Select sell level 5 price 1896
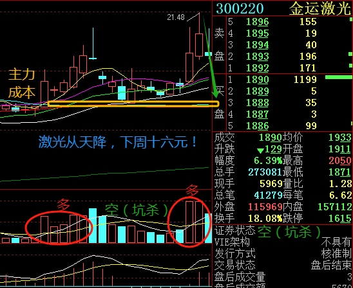This screenshot has height=288, width=353. [257, 22]
